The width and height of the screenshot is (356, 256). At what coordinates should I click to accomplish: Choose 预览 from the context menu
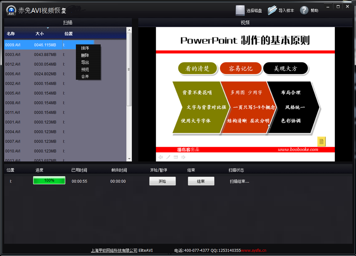85,69
